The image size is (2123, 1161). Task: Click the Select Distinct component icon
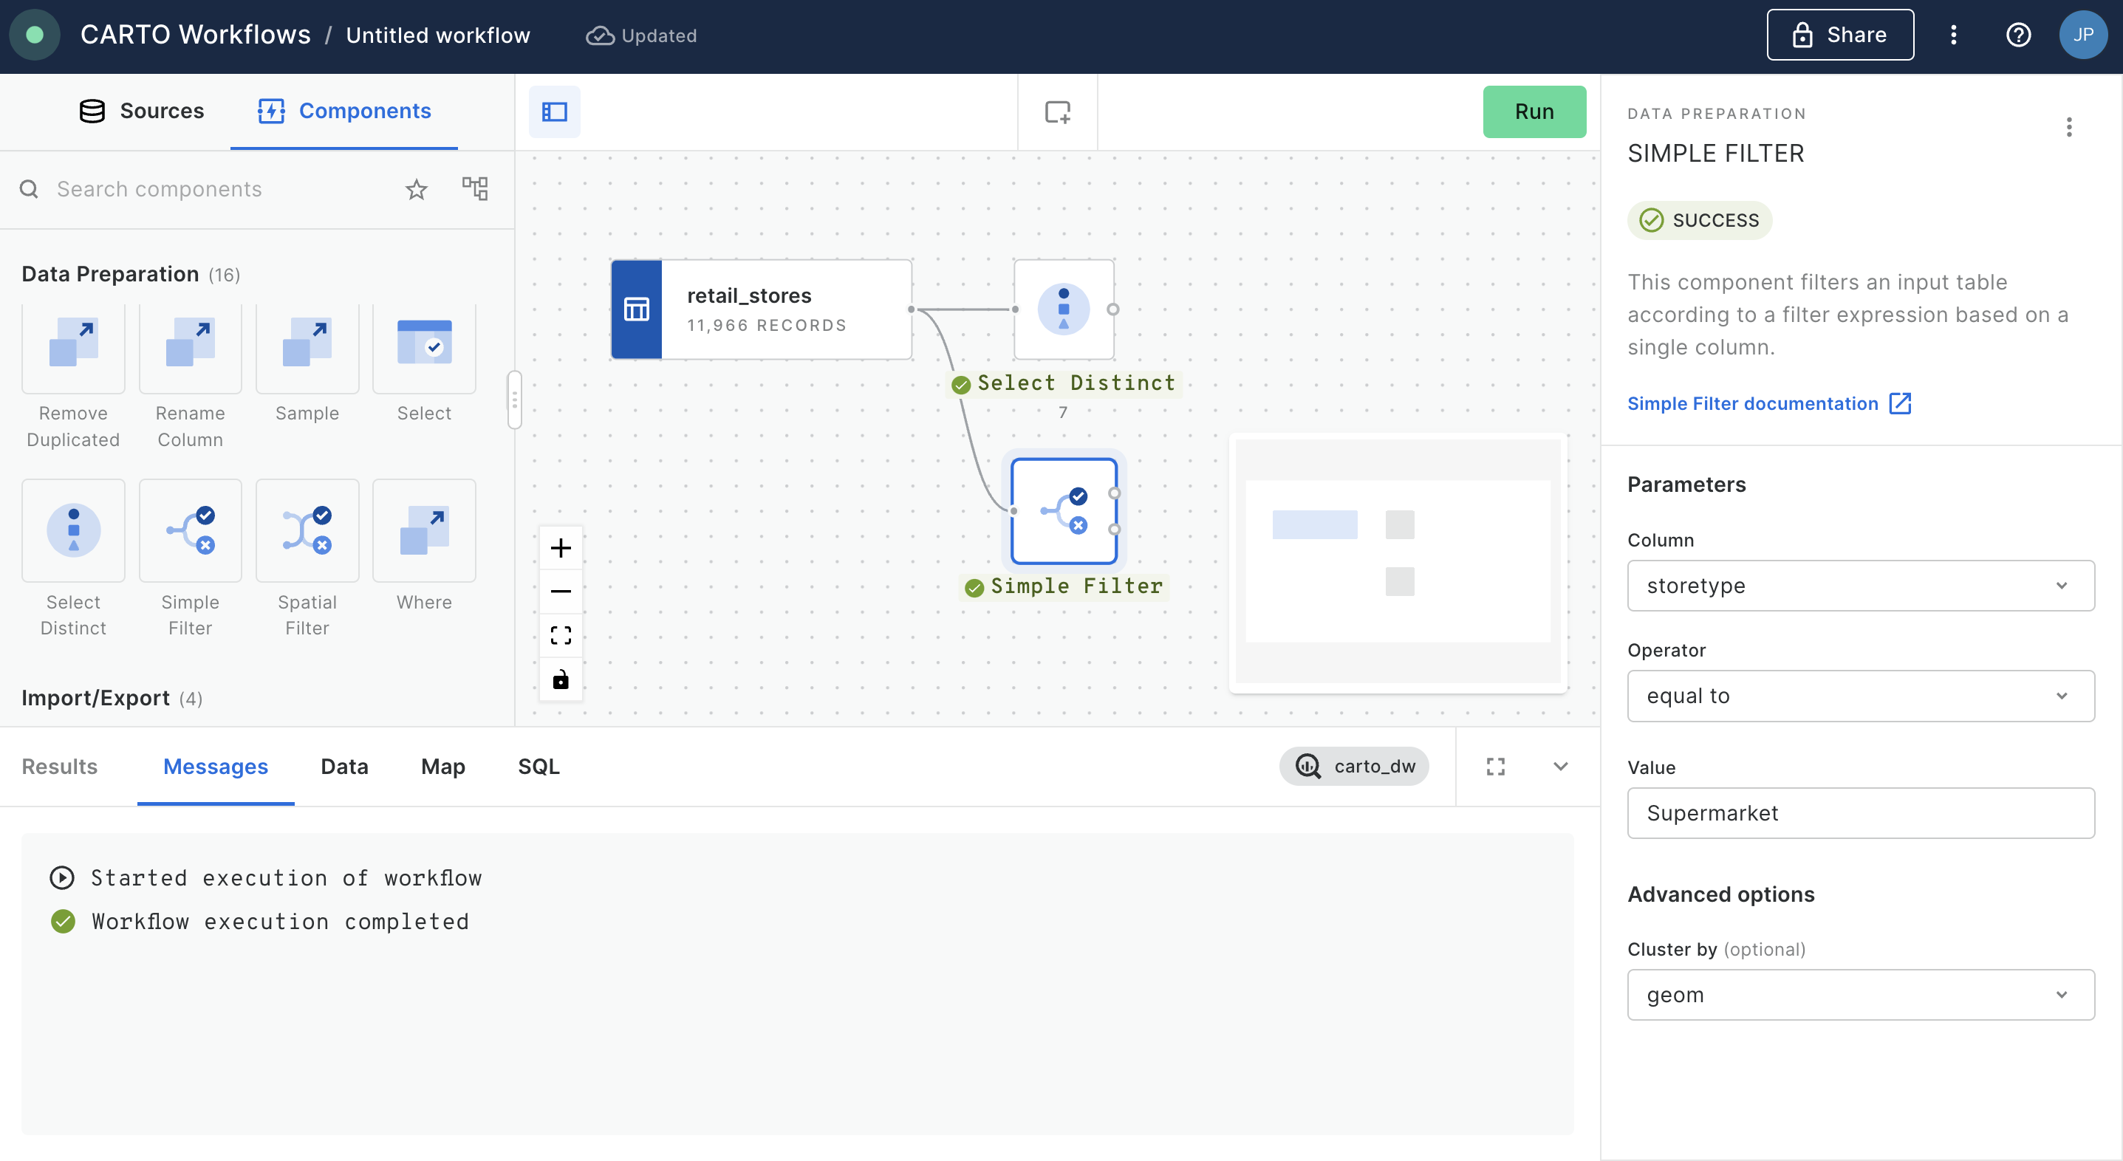(x=73, y=531)
